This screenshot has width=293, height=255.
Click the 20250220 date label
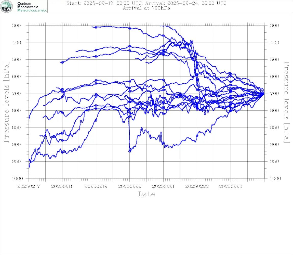(x=129, y=186)
